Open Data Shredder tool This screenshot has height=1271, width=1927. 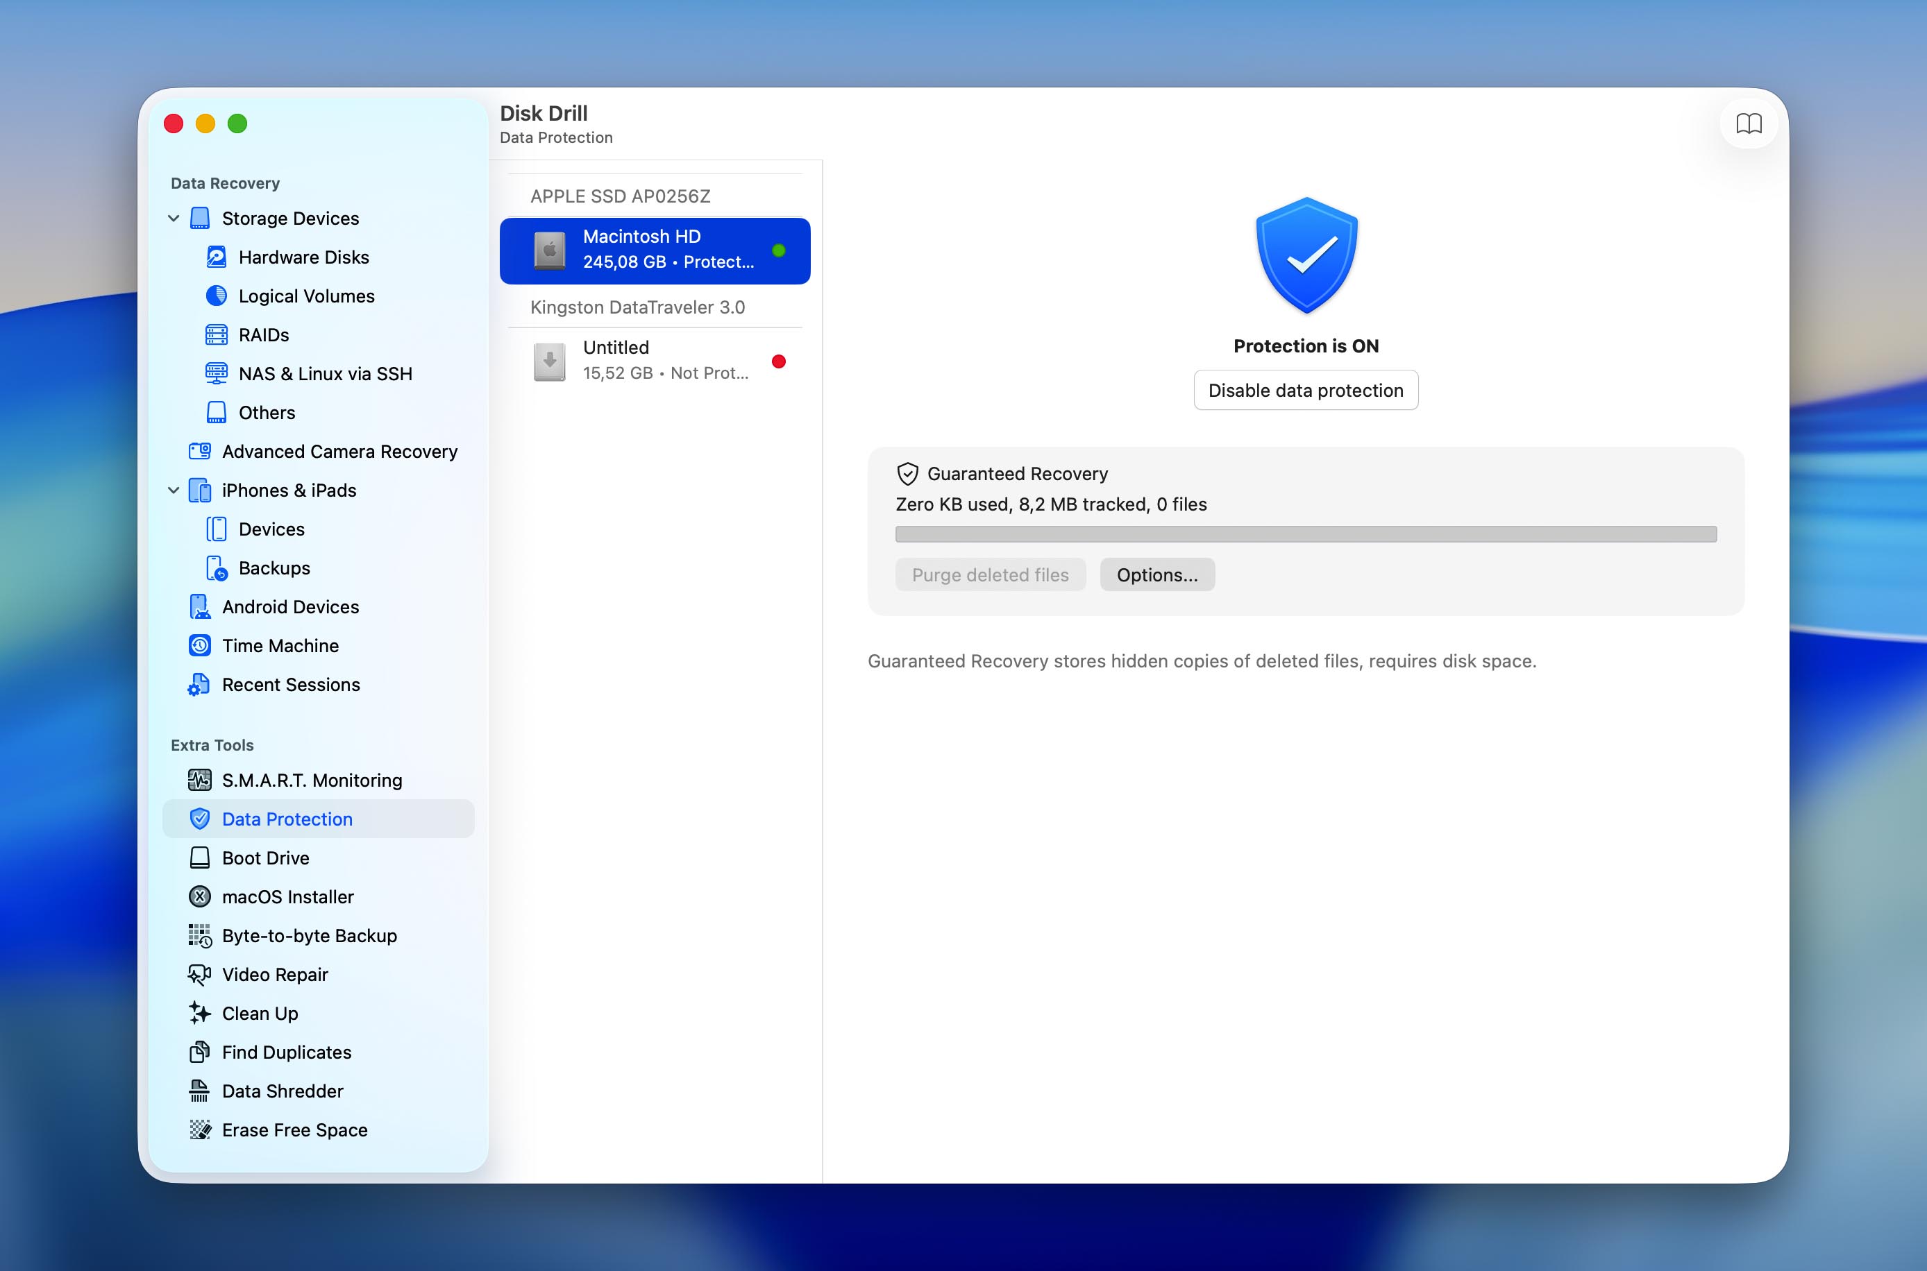point(318,1091)
